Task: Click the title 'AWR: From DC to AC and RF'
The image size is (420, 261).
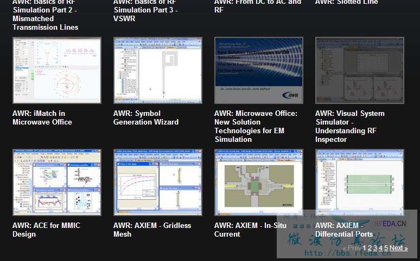Action: click(258, 6)
